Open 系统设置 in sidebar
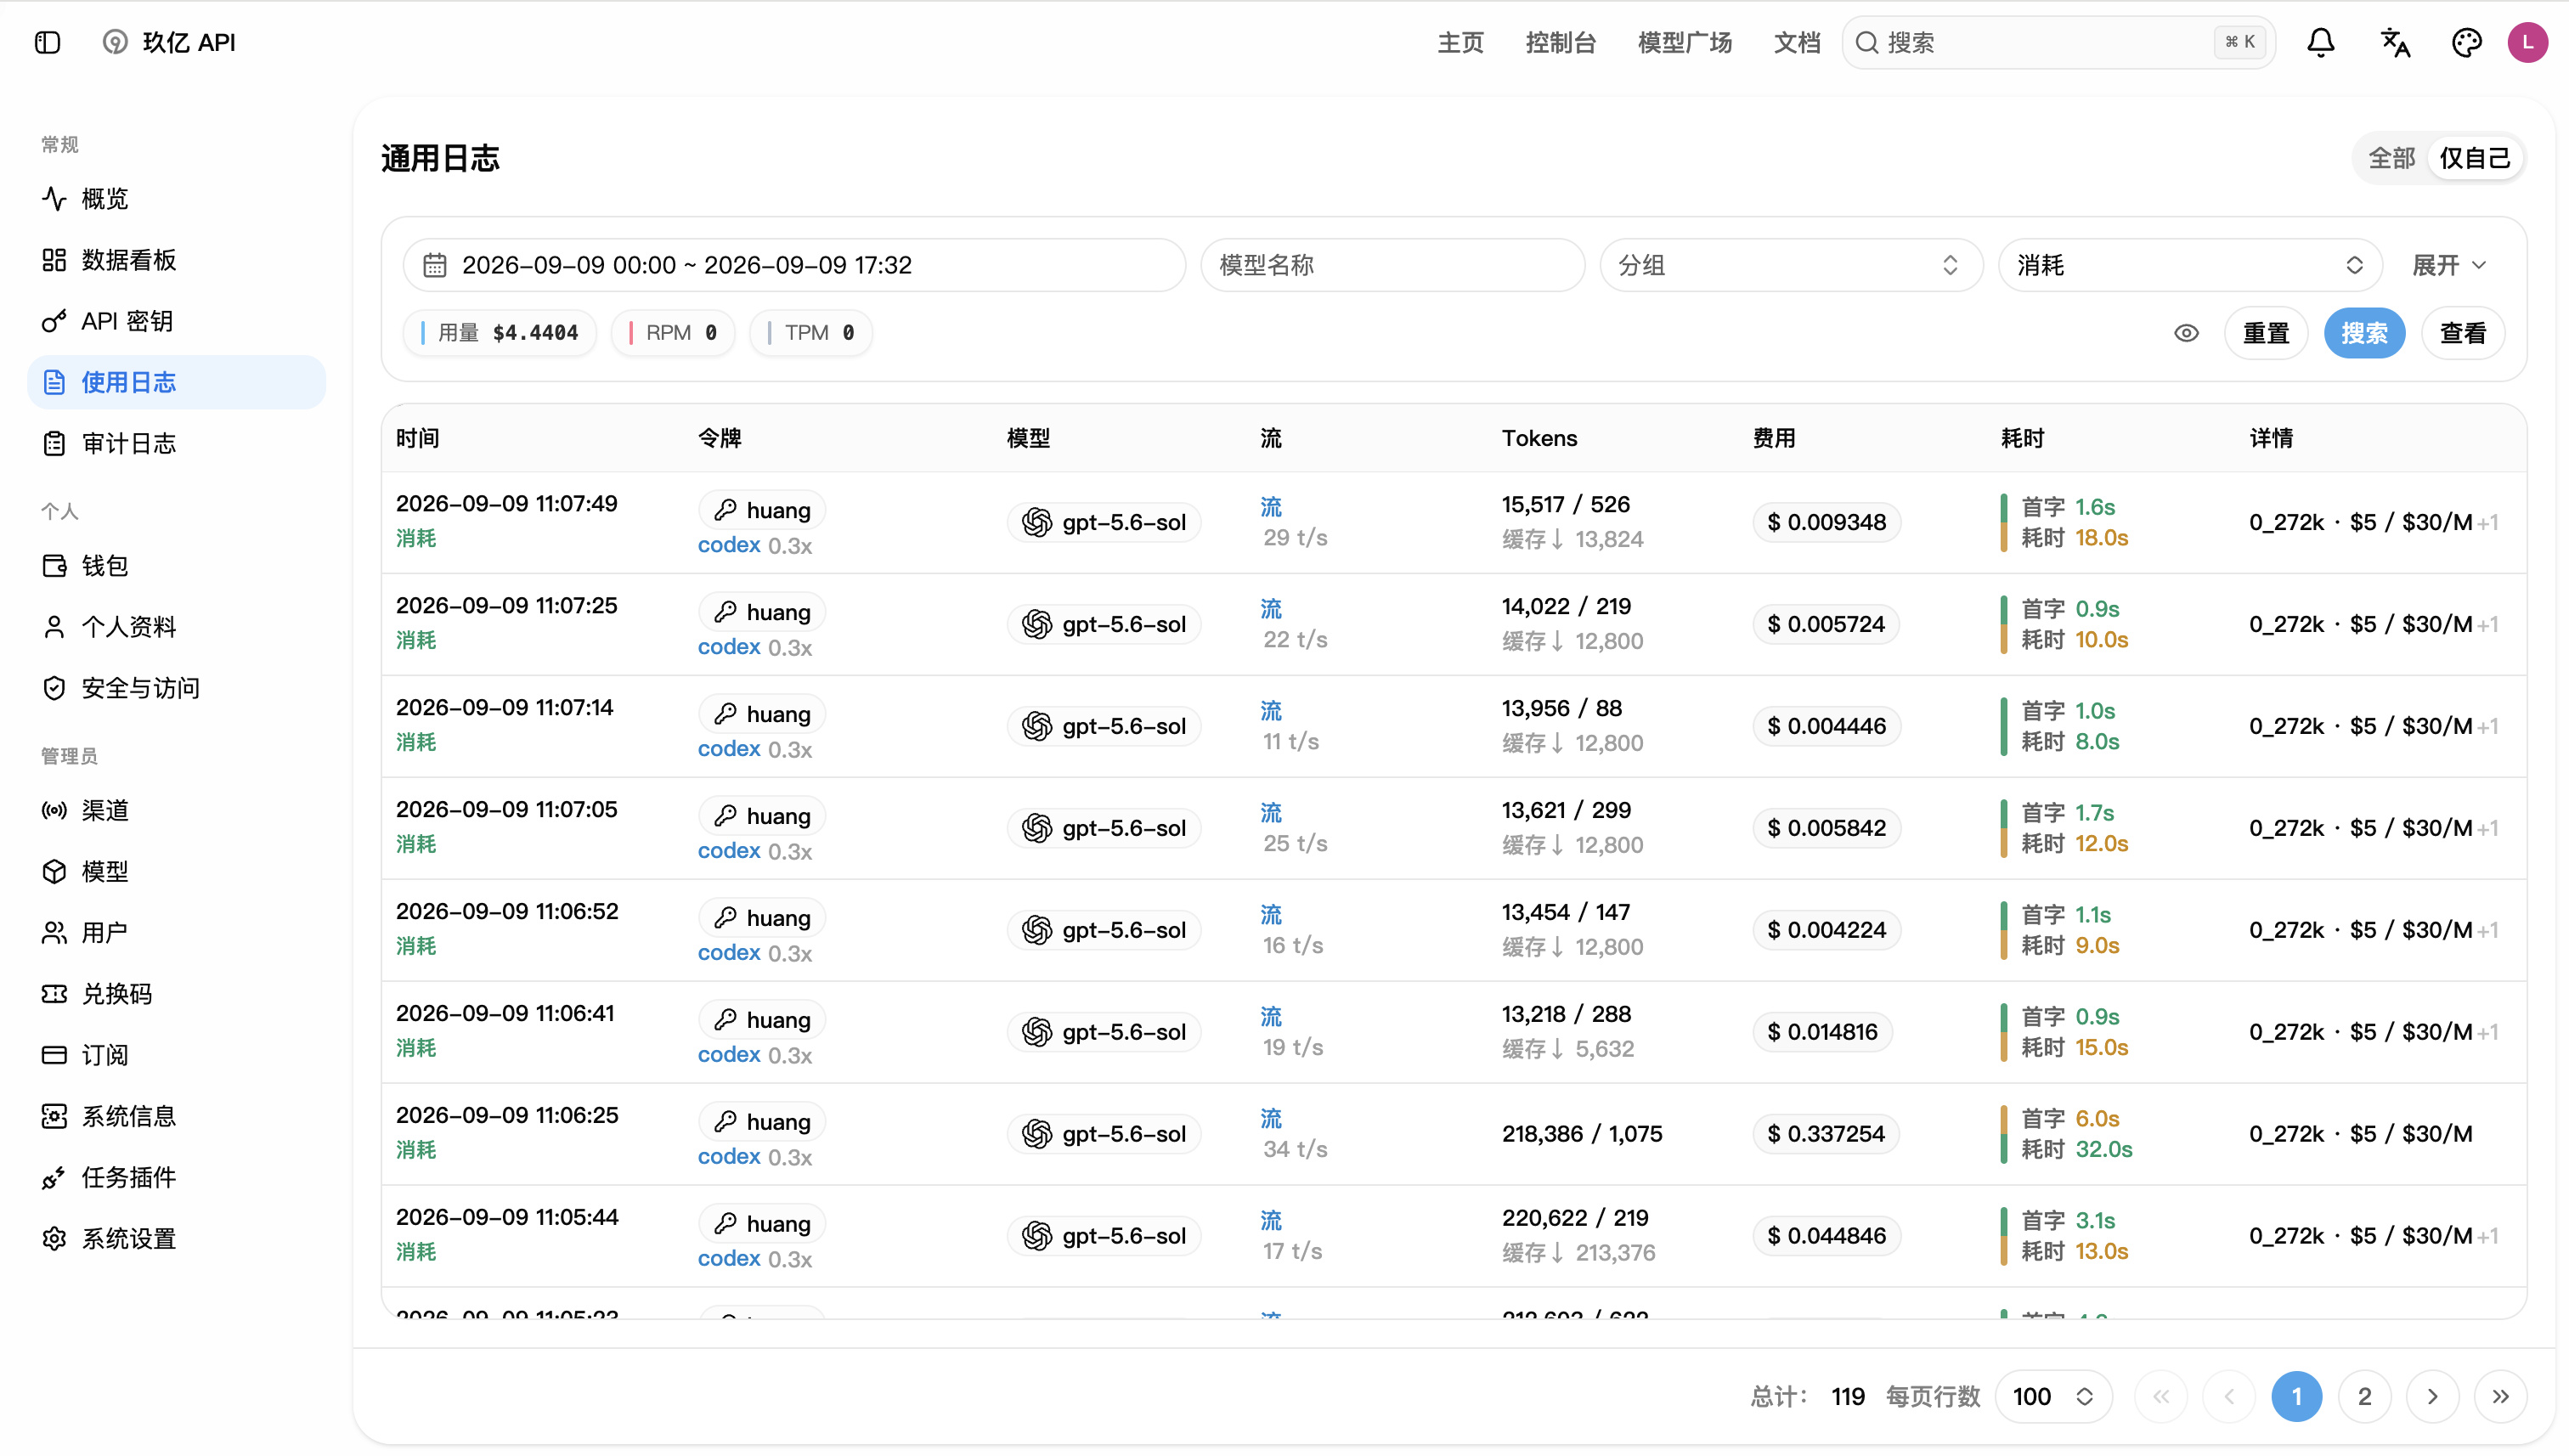Screen dimensions: 2569x1456 (x=176, y=1238)
